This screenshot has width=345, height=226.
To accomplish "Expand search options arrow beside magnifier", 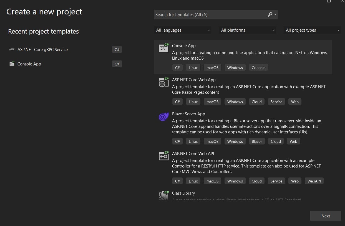I will click(x=275, y=14).
